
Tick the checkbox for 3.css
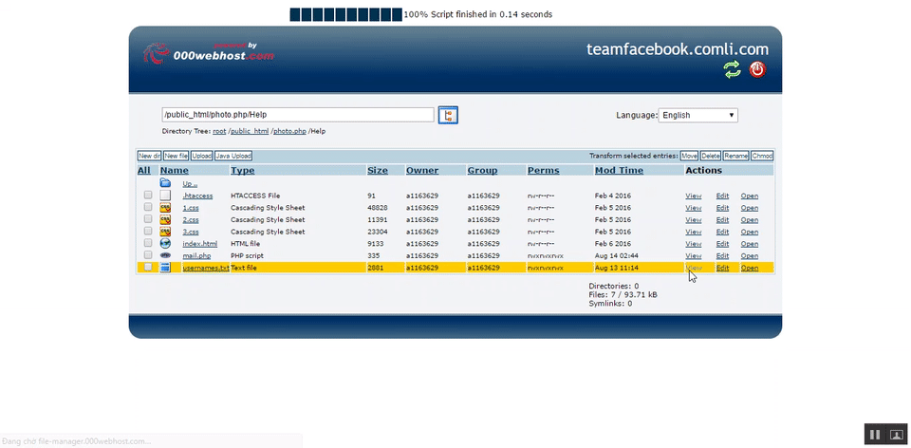148,232
